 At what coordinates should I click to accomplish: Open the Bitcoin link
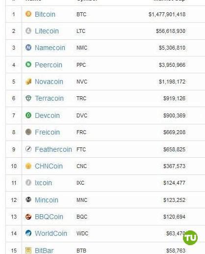coord(45,14)
